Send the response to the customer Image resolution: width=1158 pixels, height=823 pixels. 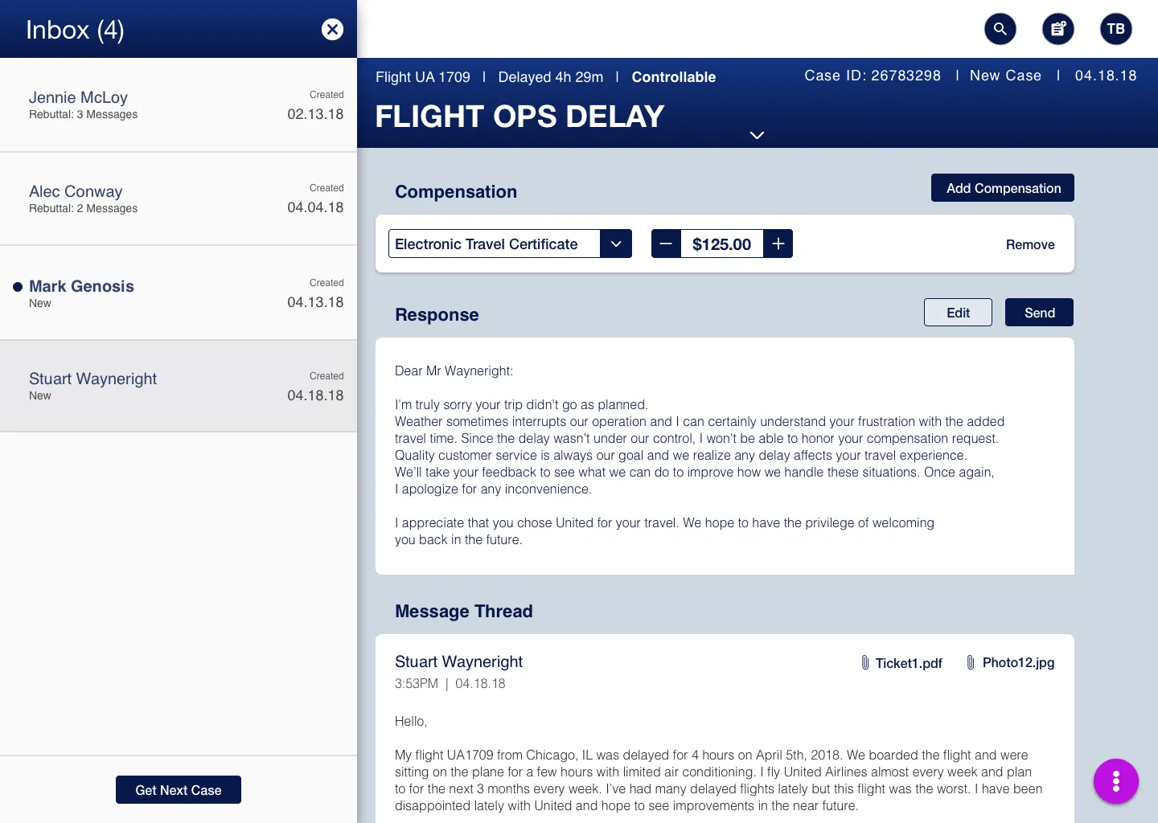[x=1039, y=312]
